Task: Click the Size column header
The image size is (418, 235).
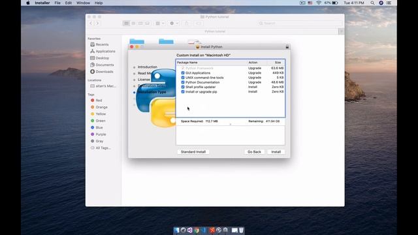Action: (278, 63)
